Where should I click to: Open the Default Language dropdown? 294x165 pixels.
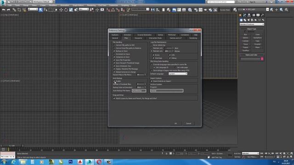coord(178,74)
